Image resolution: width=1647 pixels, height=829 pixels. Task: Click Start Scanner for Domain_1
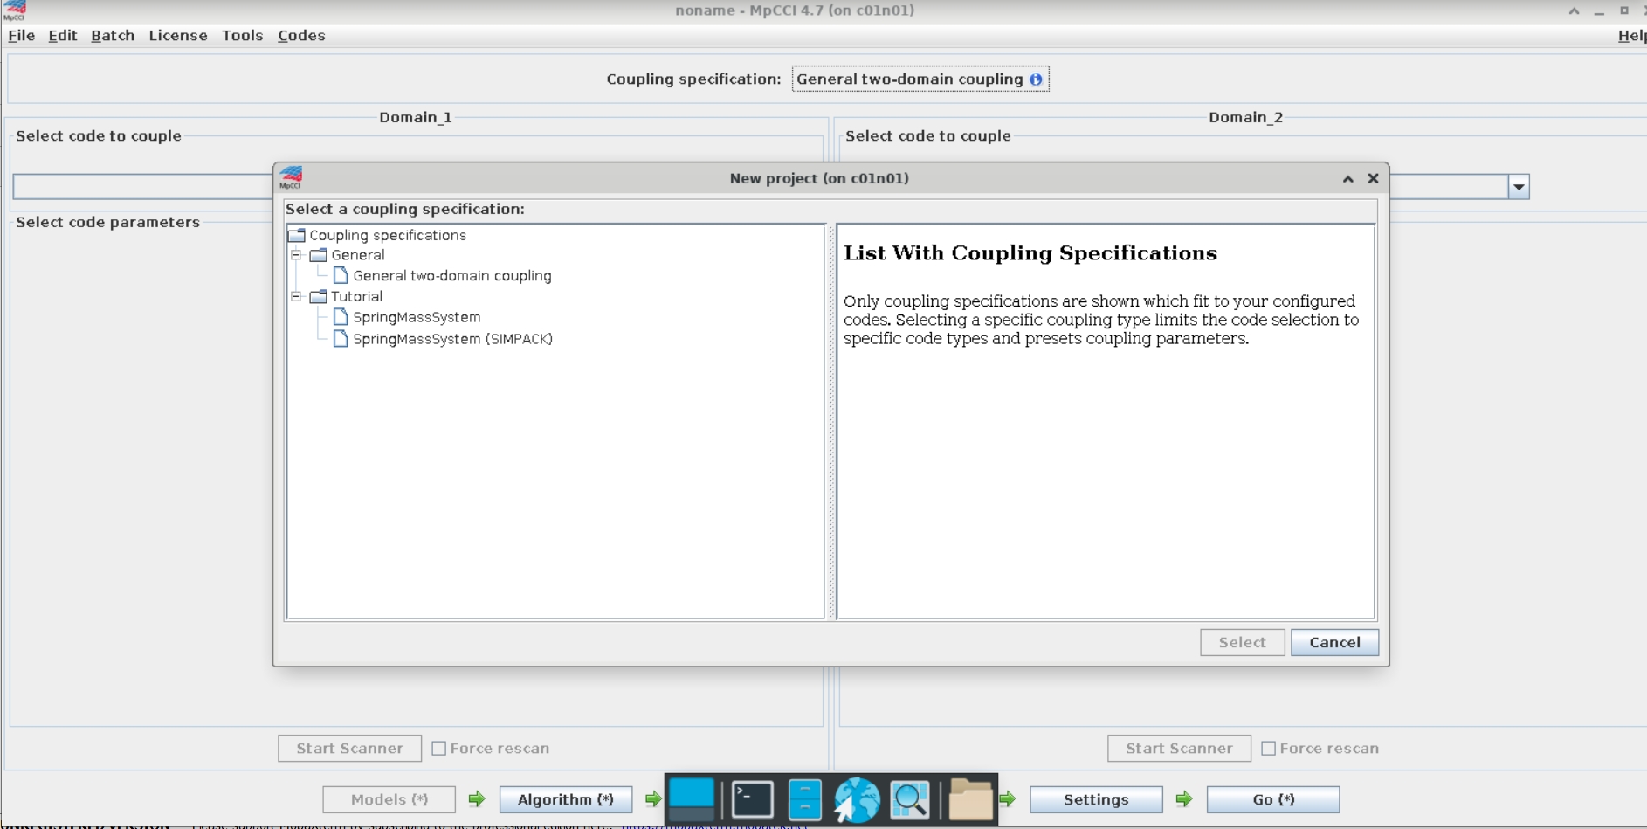[349, 749]
